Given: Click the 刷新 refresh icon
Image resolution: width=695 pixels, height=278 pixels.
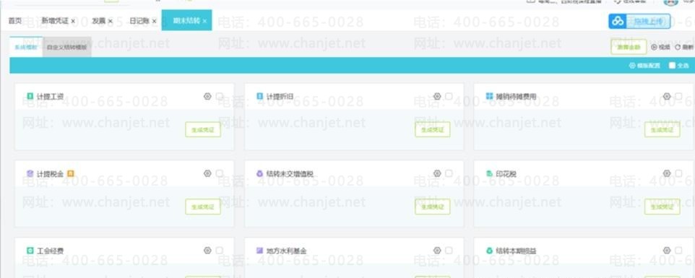Looking at the screenshot, I should [678, 48].
